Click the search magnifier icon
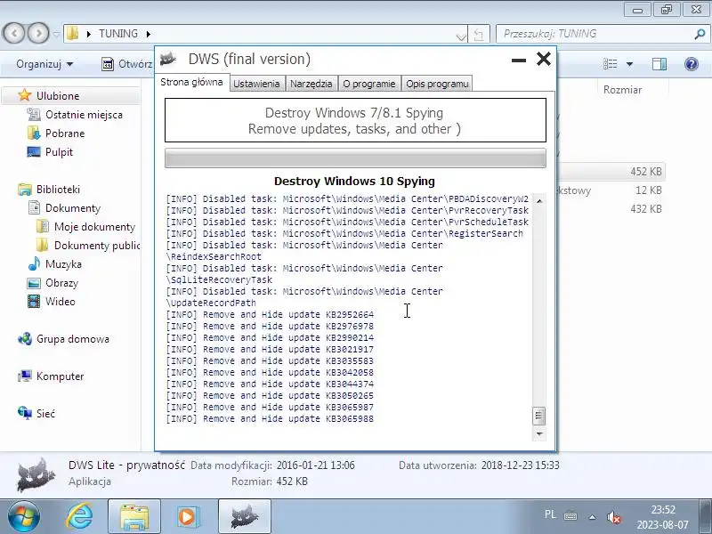The image size is (712, 534). pos(700,34)
